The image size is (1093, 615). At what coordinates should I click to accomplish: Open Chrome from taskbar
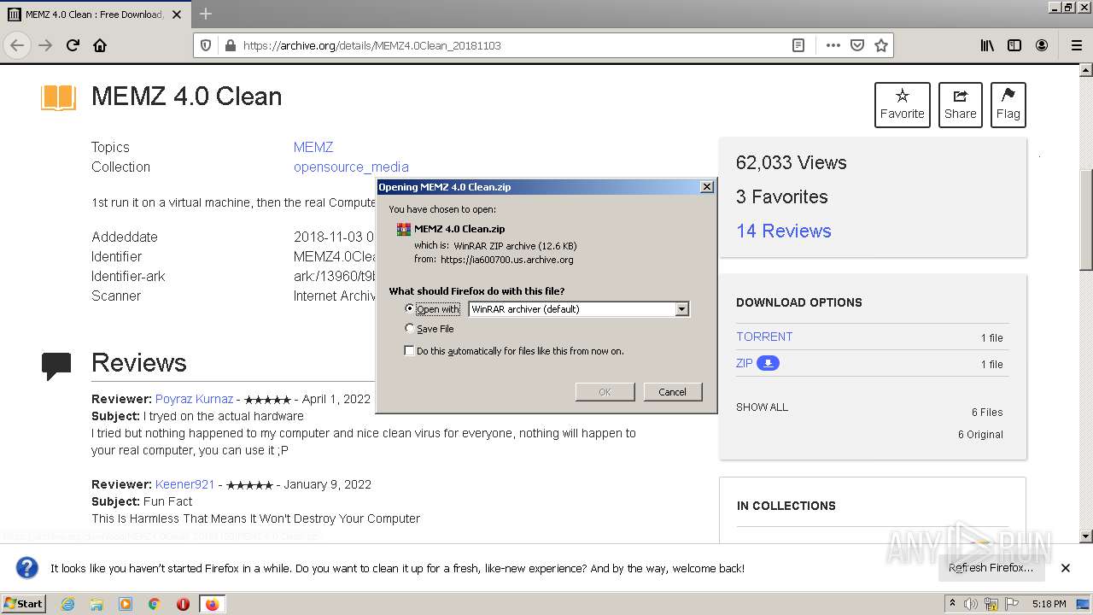pos(155,604)
